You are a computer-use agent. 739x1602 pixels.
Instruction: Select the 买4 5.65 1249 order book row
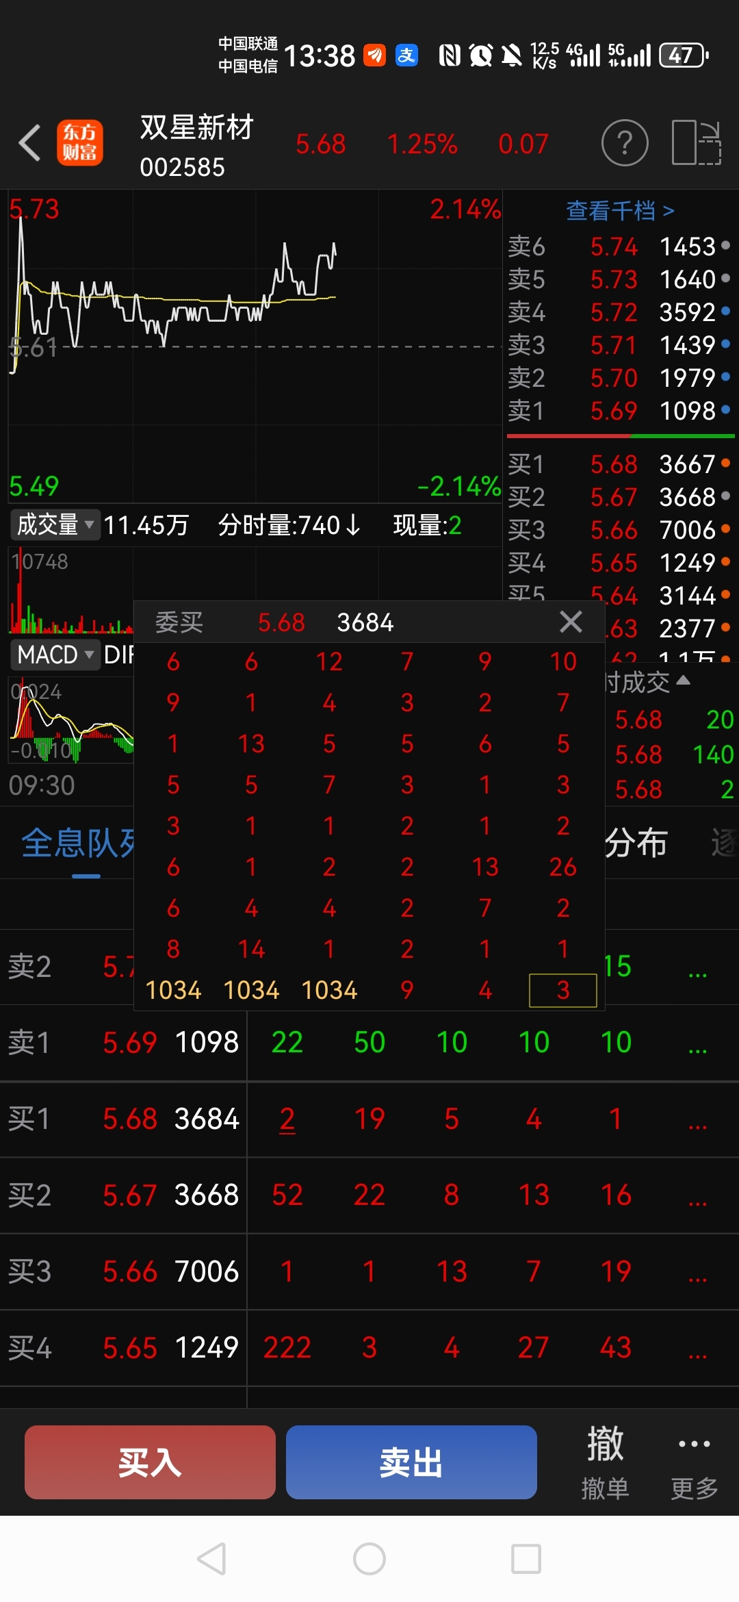(620, 563)
